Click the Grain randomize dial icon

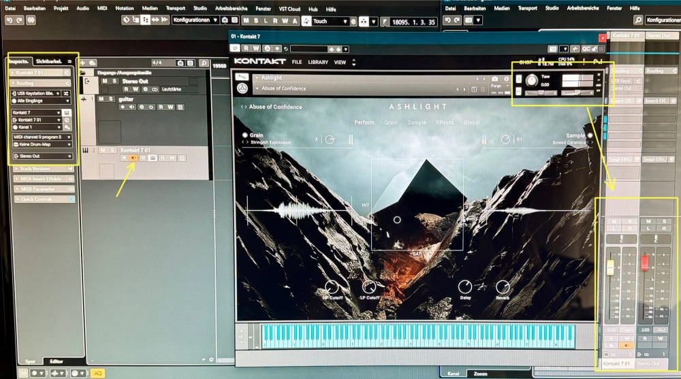coord(329,139)
